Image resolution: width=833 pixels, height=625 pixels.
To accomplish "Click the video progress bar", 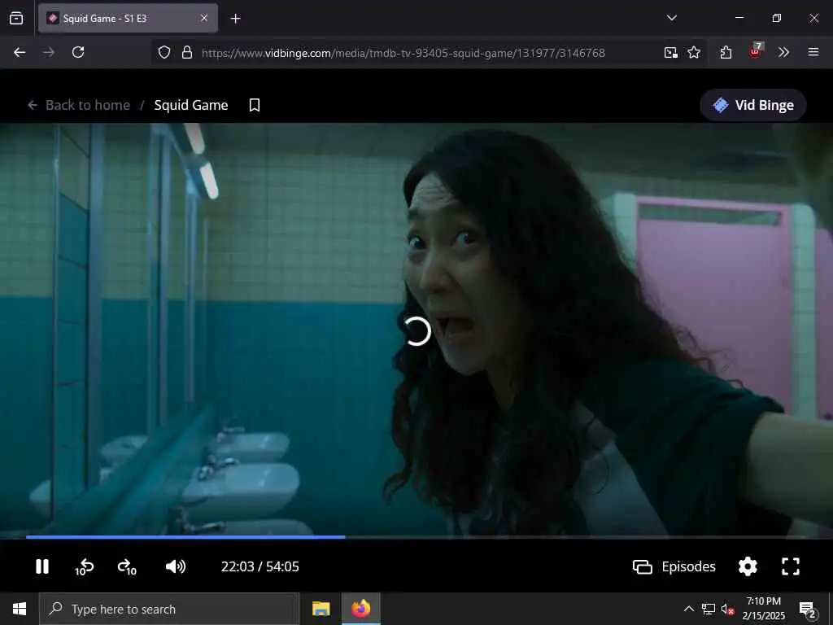I will pos(416,537).
